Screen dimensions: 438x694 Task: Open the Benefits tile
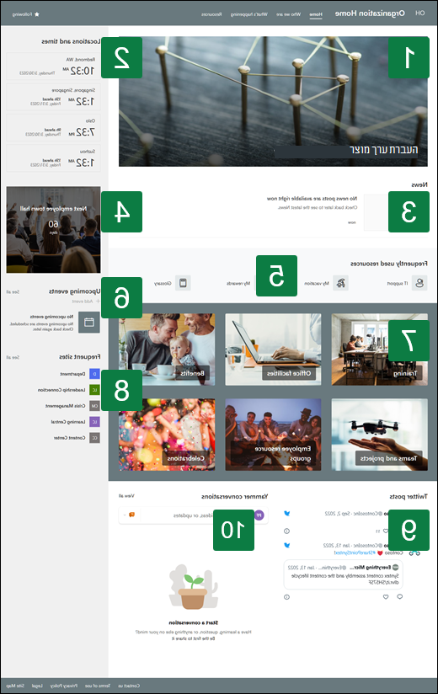coord(167,350)
